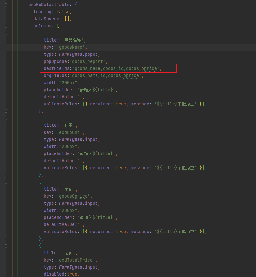
Task: Click defaultValue line in the goodsName column
Action: pos(64,97)
